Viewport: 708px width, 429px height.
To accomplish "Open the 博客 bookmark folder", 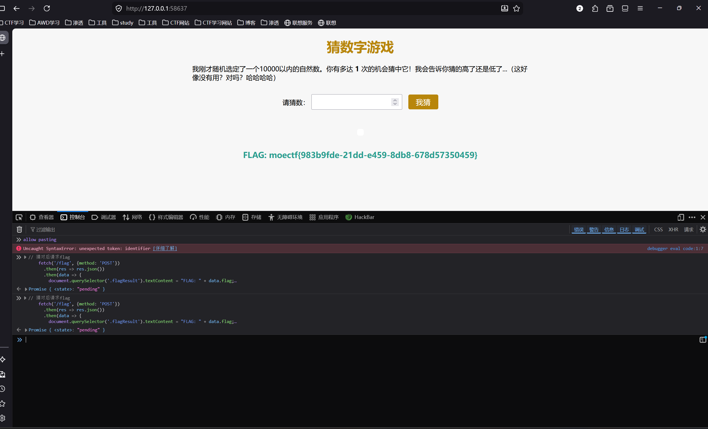I will coord(246,23).
